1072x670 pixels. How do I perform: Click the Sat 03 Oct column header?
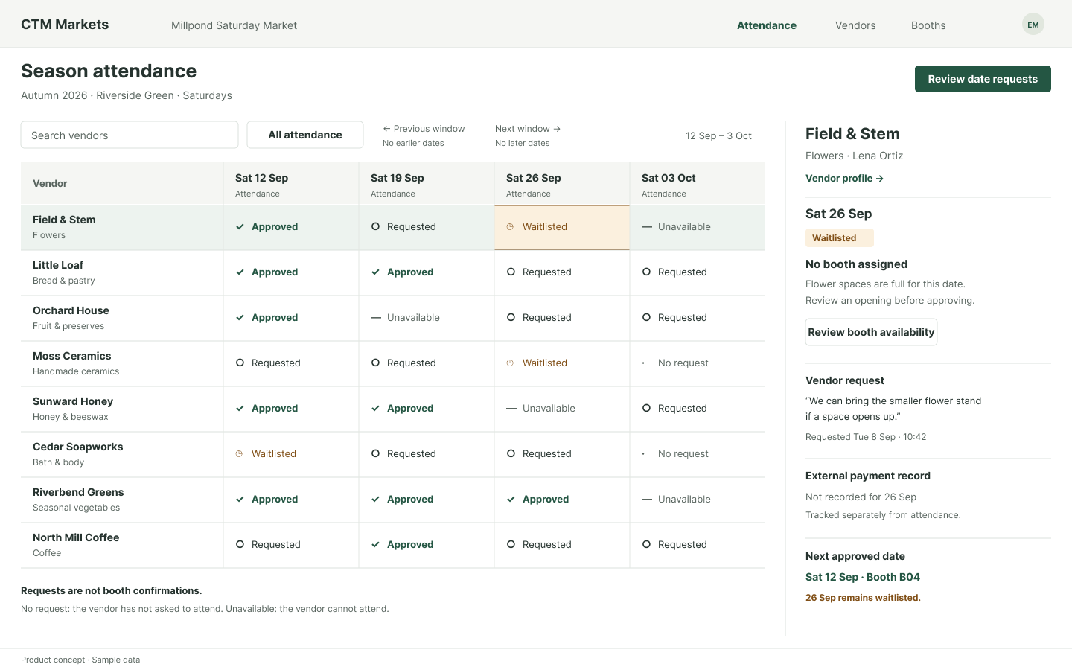698,184
